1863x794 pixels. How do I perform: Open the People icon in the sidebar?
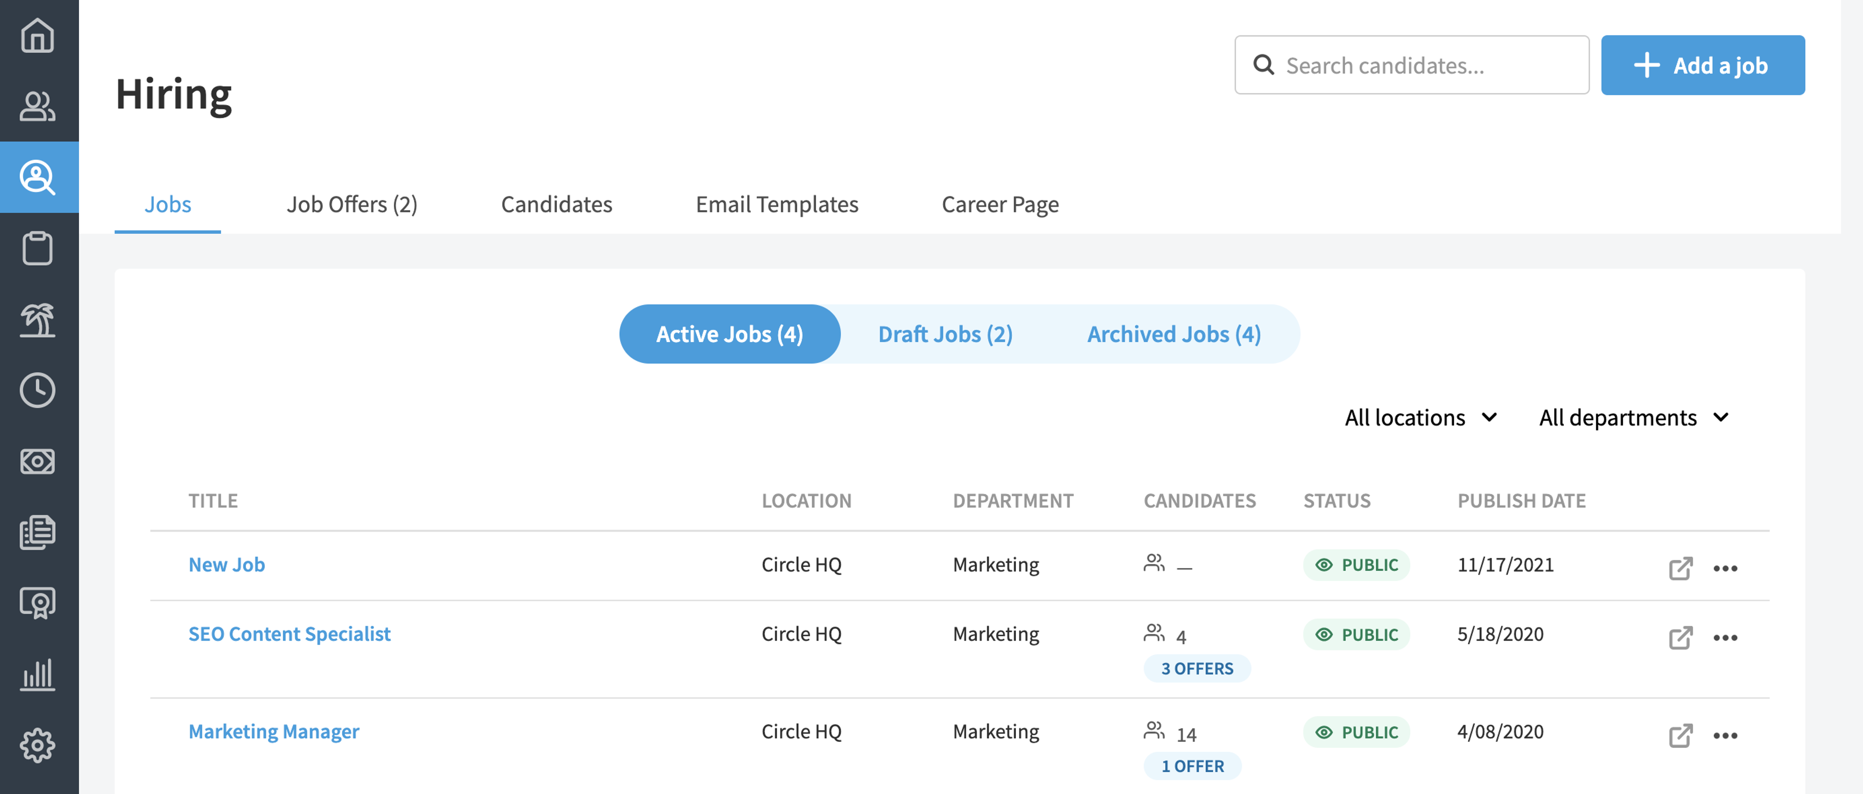pyautogui.click(x=38, y=106)
